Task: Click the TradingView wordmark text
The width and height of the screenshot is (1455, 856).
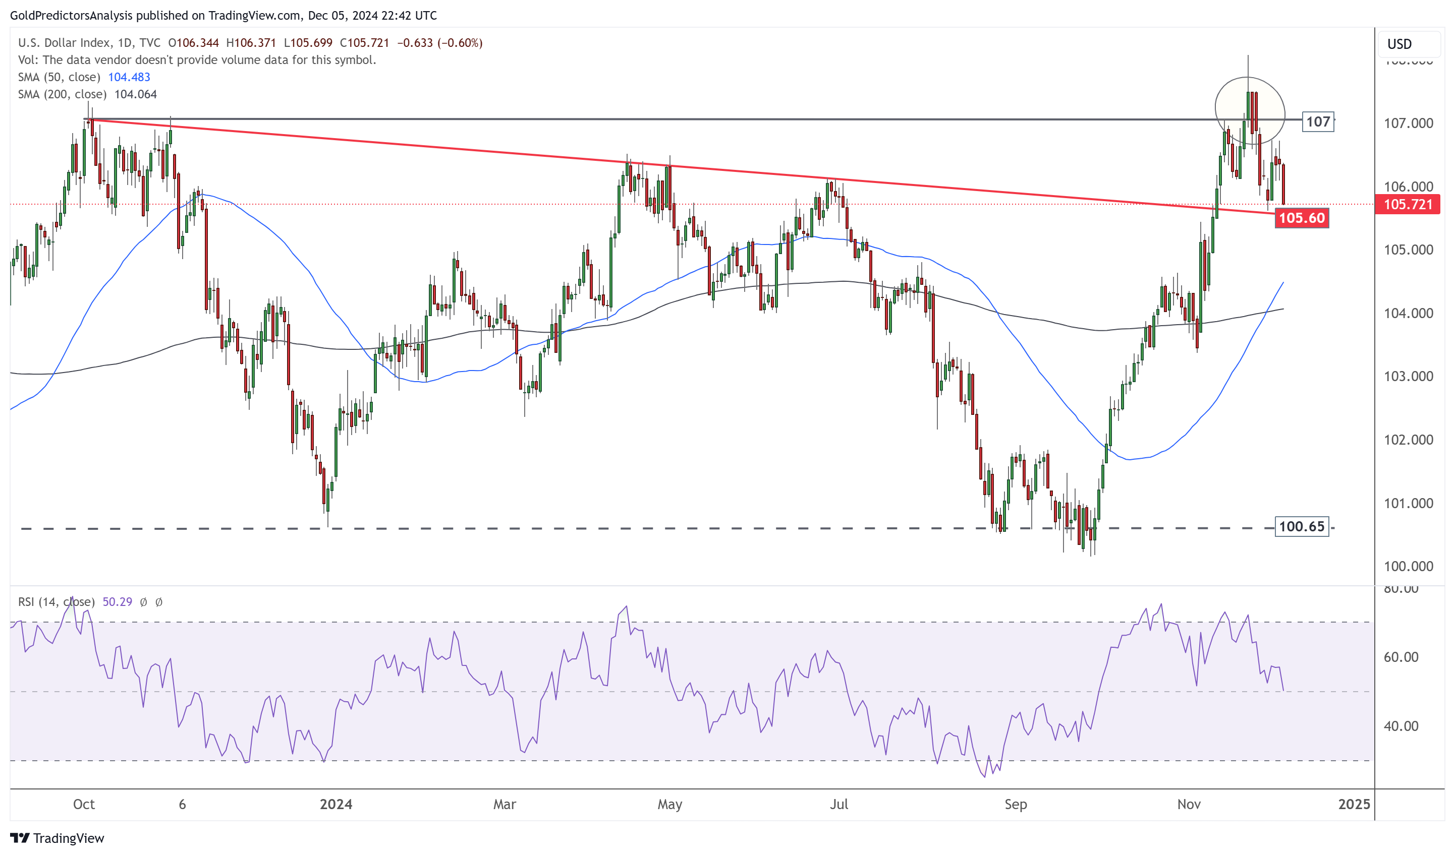Action: point(68,838)
